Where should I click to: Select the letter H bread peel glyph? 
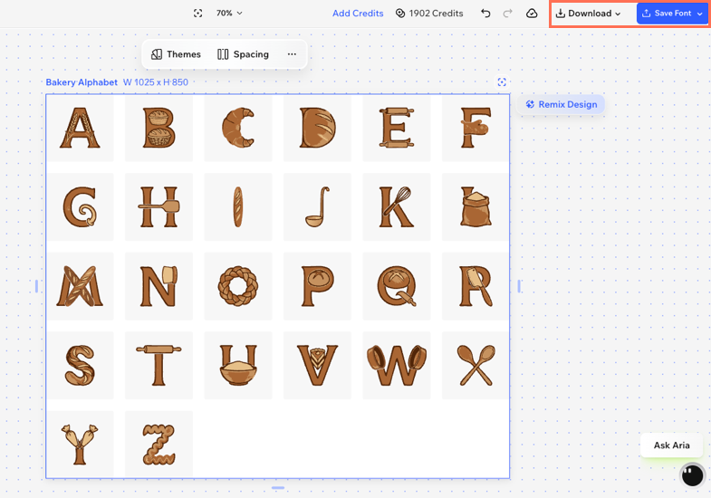coord(159,207)
